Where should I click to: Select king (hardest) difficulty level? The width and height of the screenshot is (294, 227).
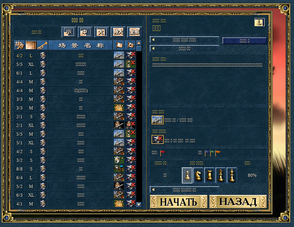pos(232,175)
